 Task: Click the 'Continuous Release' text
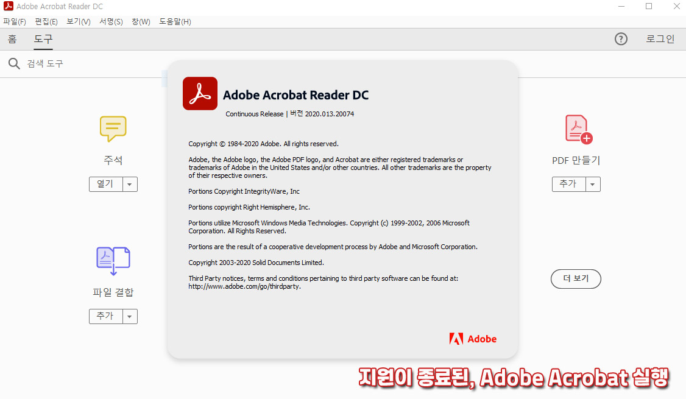pos(254,114)
